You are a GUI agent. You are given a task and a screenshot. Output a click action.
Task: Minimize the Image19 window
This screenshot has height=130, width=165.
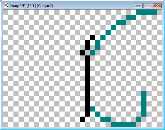pyautogui.click(x=138, y=6)
